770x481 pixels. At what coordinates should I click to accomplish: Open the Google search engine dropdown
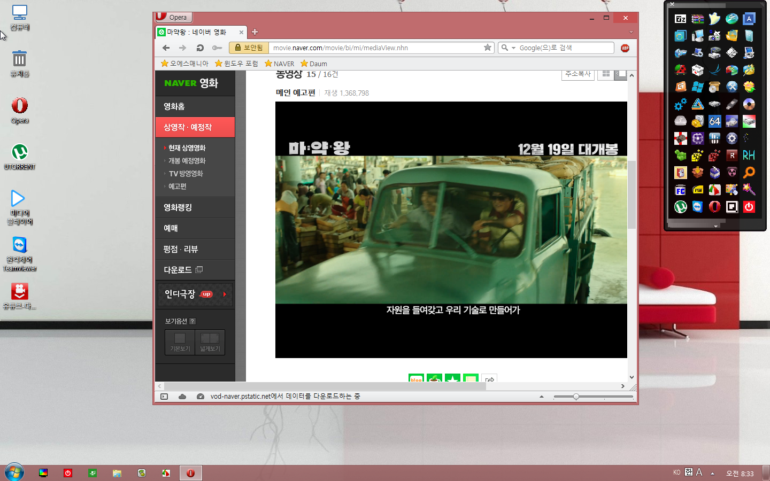tap(514, 48)
